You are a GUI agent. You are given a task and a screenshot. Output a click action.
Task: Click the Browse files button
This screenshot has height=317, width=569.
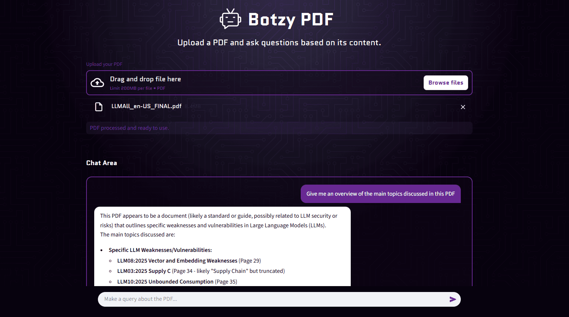click(x=446, y=82)
